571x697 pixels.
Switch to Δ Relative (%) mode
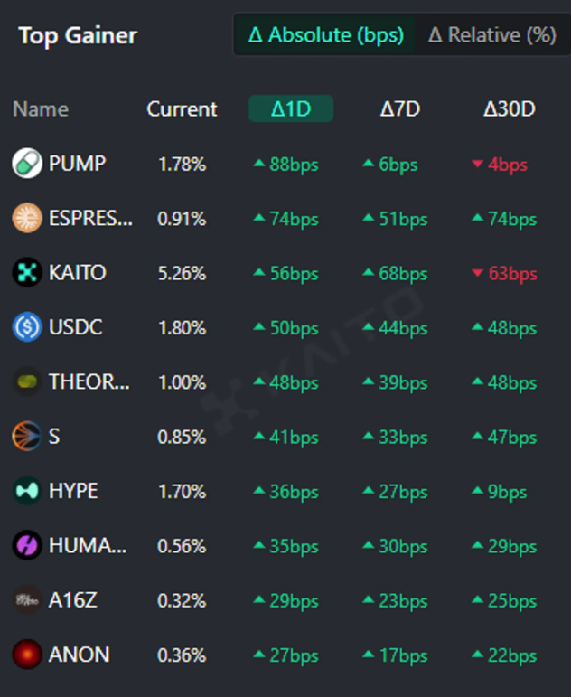click(x=491, y=35)
